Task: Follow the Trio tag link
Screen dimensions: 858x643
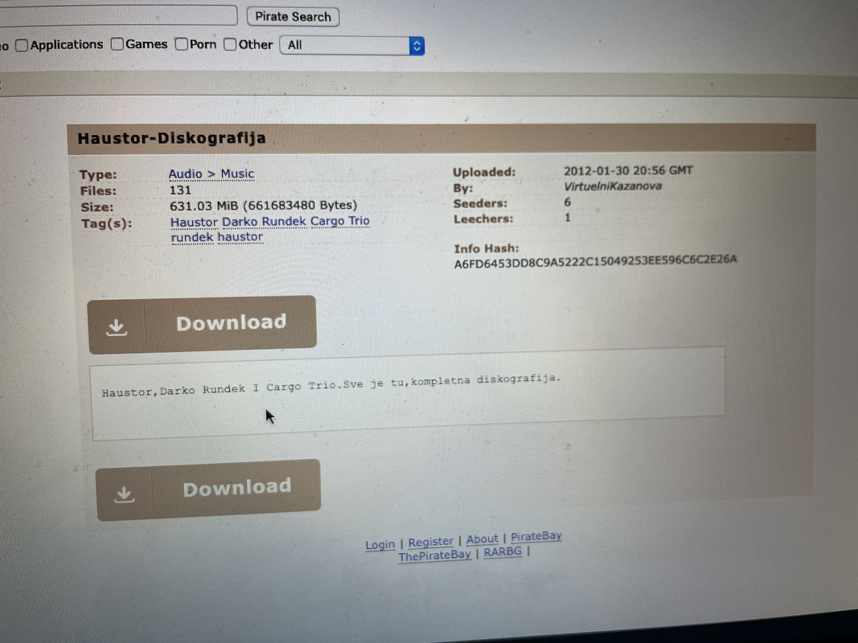Action: point(359,220)
